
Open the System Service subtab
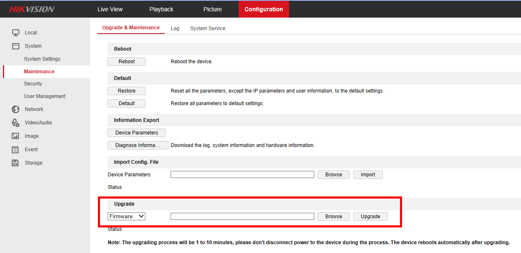point(208,28)
